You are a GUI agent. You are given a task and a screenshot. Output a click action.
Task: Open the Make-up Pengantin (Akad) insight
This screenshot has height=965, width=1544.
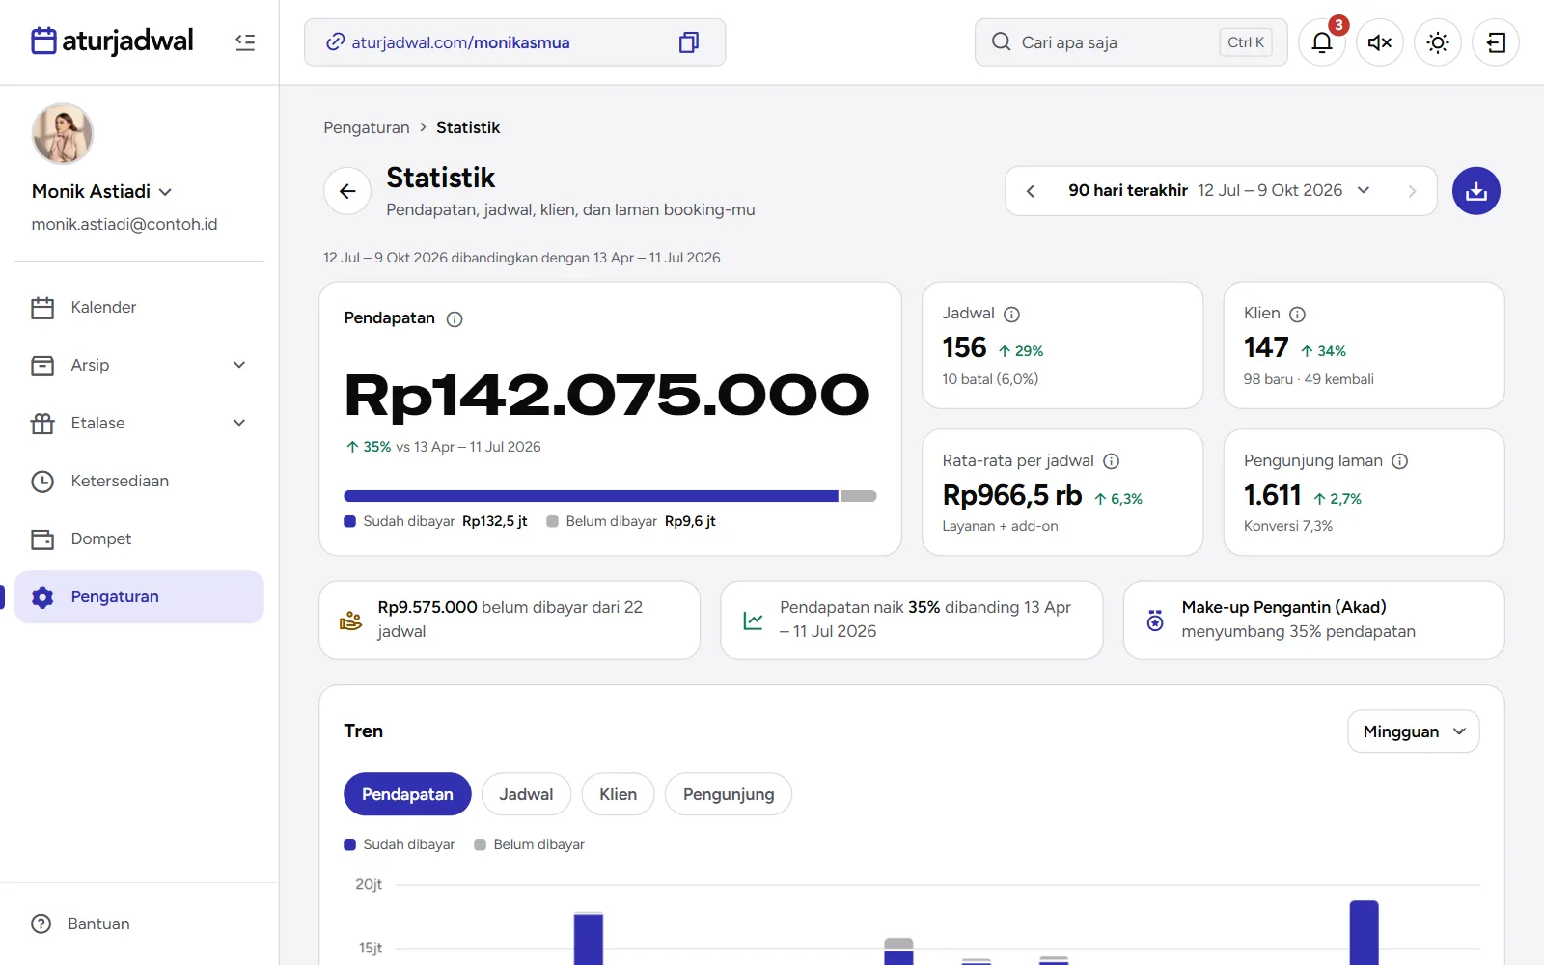pos(1313,620)
